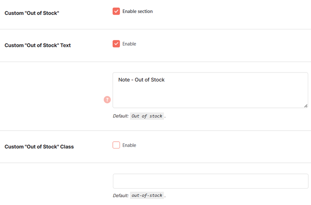Select the "out-of-stock" default class code snippet
The width and height of the screenshot is (311, 205).
click(147, 195)
